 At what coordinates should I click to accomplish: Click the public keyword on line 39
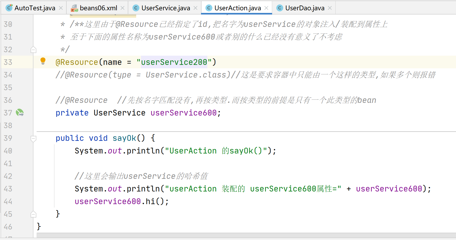70,138
